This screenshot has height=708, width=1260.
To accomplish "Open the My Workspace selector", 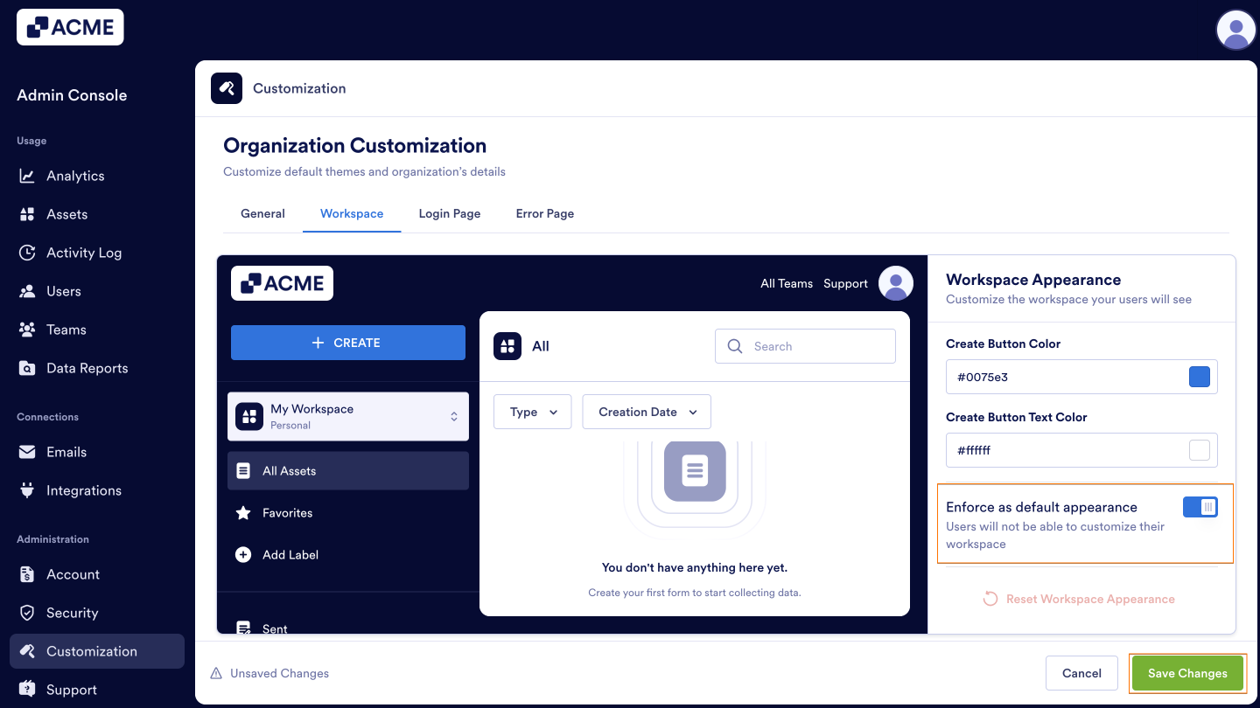I will point(347,416).
